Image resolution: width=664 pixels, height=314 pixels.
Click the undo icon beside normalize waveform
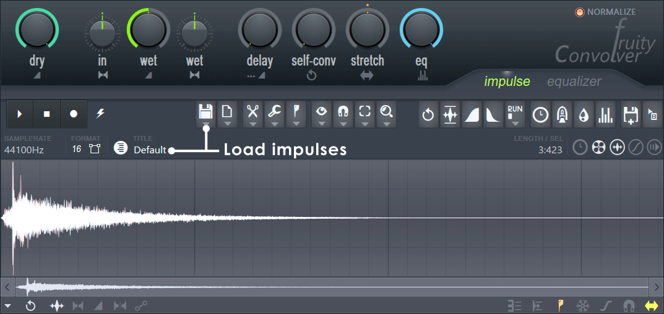(x=428, y=115)
